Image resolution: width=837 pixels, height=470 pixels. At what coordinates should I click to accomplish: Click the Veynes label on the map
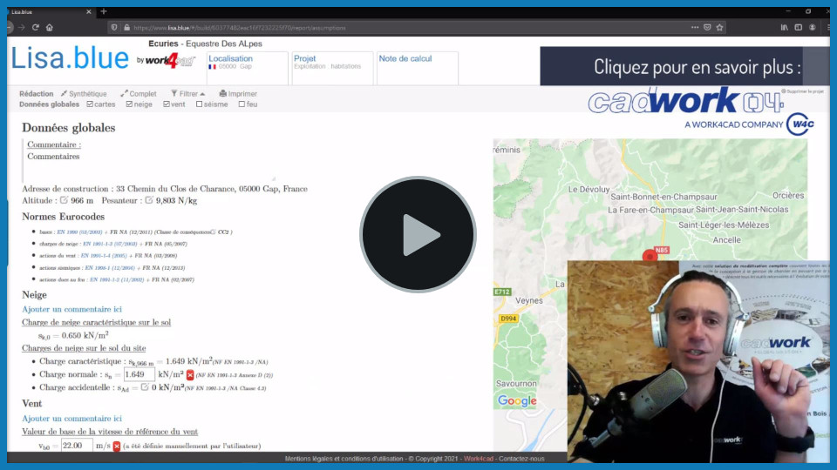coord(528,300)
